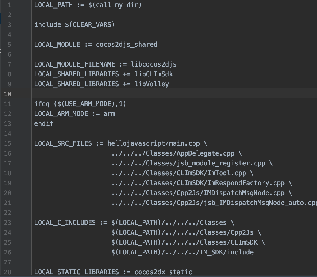Click LOCAL_C_INCLUDES on line 23
The image size is (317, 277).
coord(65,223)
